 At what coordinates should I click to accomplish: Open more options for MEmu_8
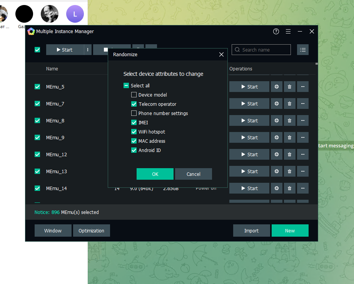303,120
